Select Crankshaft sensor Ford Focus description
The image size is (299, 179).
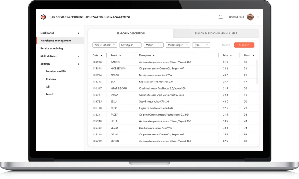click(x=162, y=88)
